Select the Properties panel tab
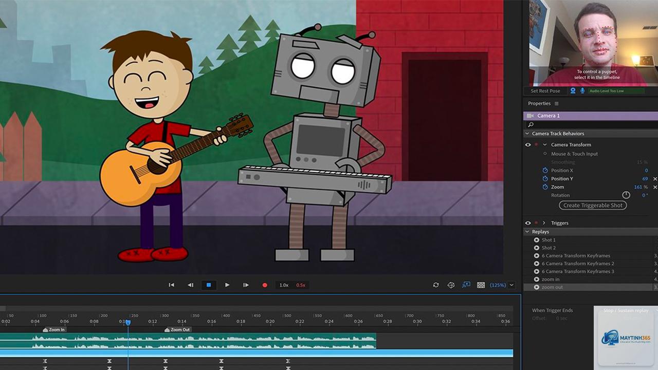Viewport: 658px width, 370px height. (x=539, y=103)
